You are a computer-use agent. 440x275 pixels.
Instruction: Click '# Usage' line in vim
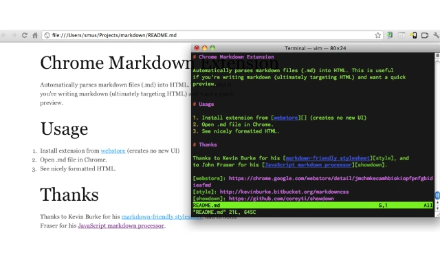coord(203,104)
